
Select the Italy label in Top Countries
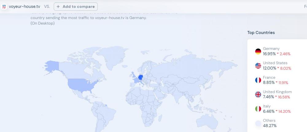click(x=266, y=106)
